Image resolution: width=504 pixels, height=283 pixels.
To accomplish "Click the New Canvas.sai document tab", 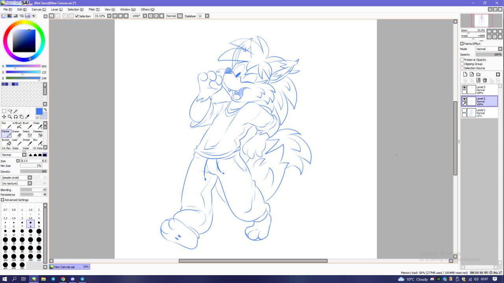I will click(69, 267).
